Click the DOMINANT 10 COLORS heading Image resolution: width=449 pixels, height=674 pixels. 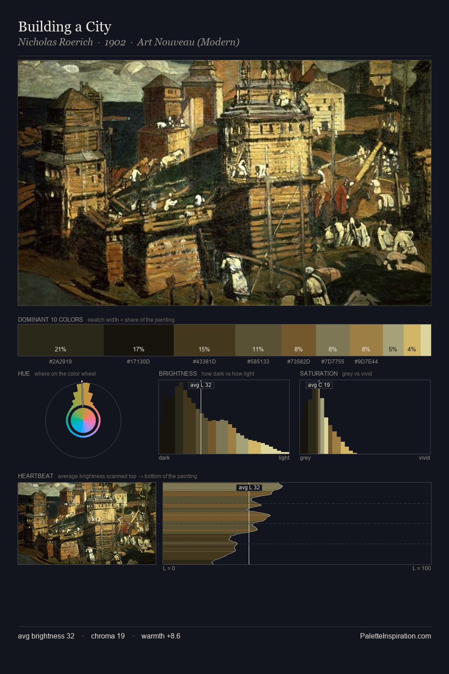(50, 320)
